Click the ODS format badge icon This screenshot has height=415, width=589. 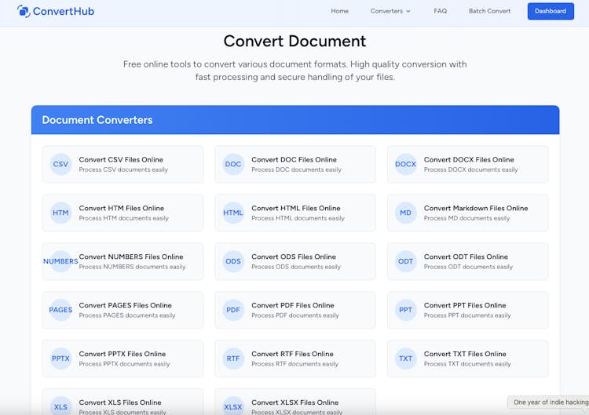tap(233, 261)
